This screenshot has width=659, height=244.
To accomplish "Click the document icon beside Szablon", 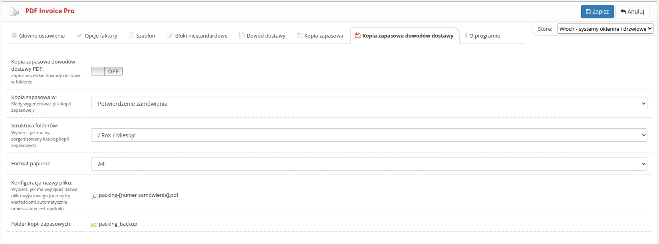I will pos(131,36).
